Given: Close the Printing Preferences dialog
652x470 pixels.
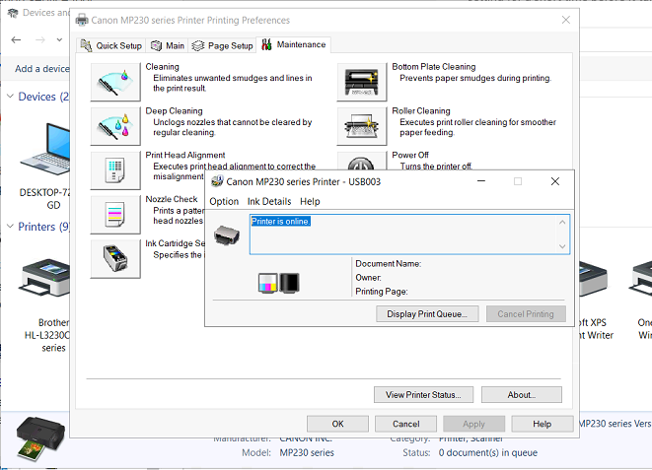Looking at the screenshot, I should [565, 20].
